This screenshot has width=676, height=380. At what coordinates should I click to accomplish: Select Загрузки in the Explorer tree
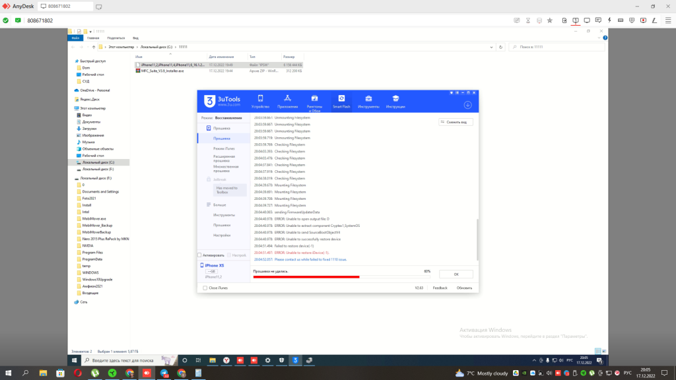tap(89, 129)
